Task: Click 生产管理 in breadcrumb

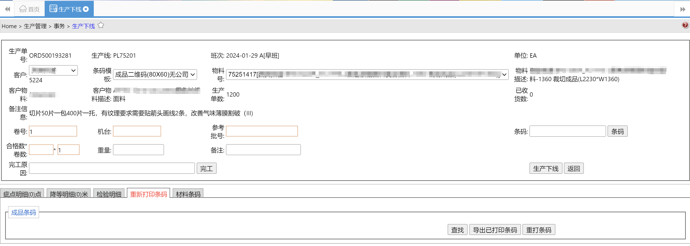Action: 35,26
